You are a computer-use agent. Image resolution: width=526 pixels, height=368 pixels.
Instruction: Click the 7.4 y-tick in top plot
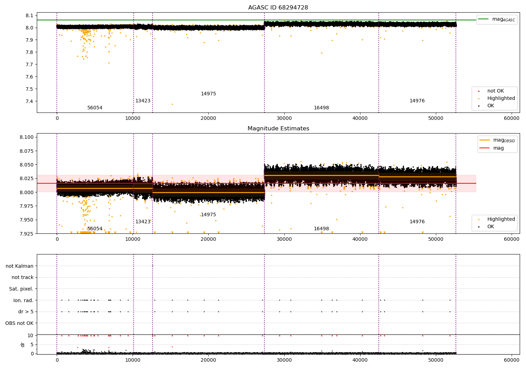click(x=29, y=101)
